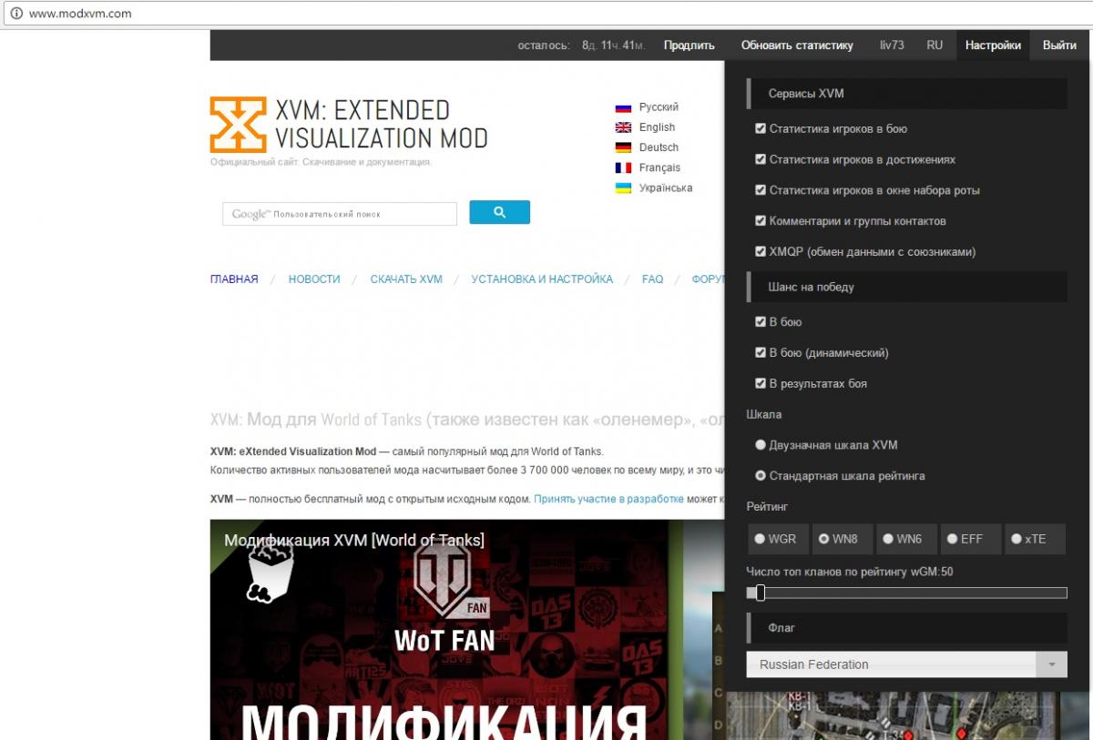Click the British flag icon
The image size is (1093, 740).
click(x=624, y=127)
